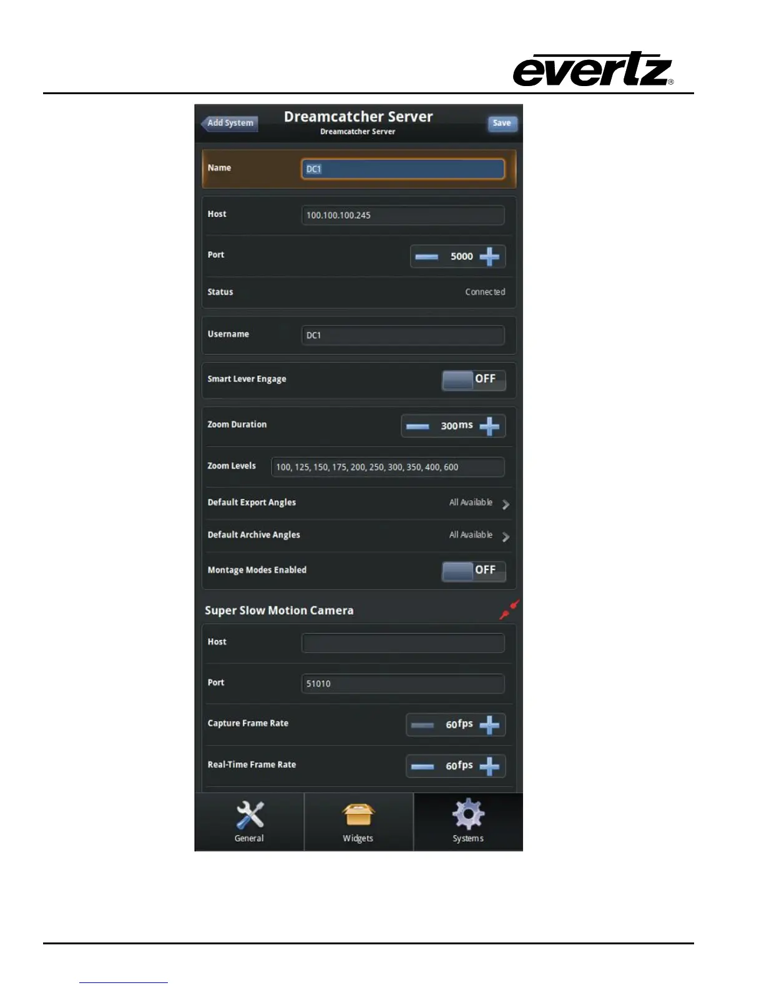
Task: Click the Dreamcatcher Server title
Action: pyautogui.click(x=358, y=117)
